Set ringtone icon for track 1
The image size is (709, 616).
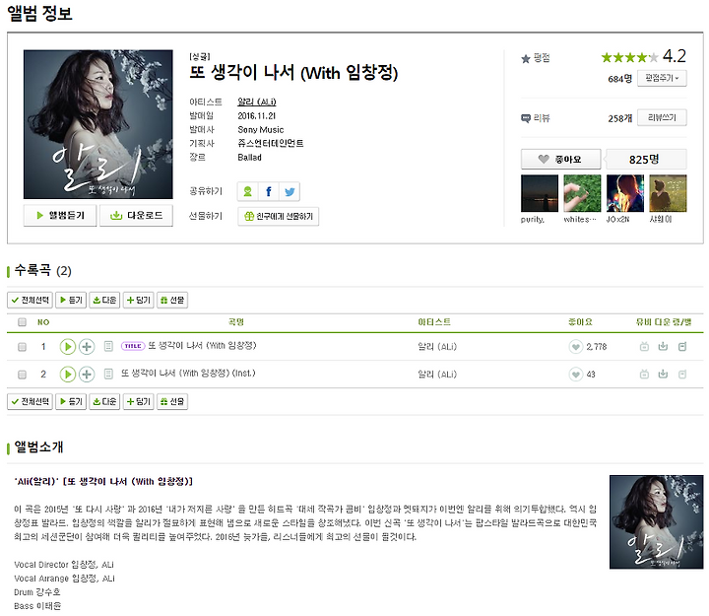click(682, 347)
